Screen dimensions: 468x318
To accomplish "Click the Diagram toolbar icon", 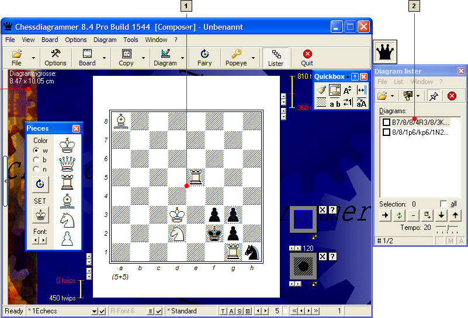I will 165,58.
